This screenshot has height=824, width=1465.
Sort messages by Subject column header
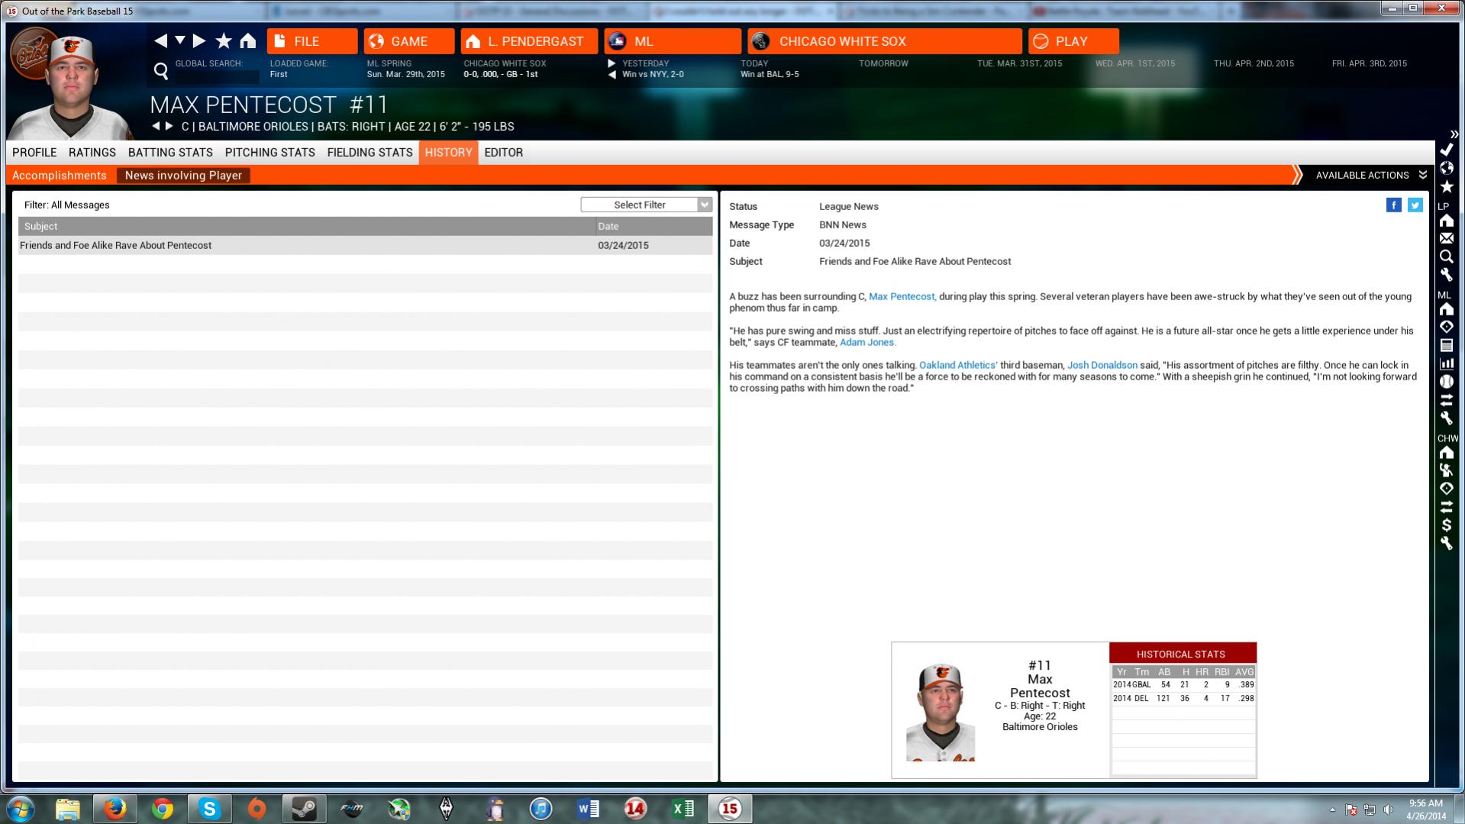point(307,226)
